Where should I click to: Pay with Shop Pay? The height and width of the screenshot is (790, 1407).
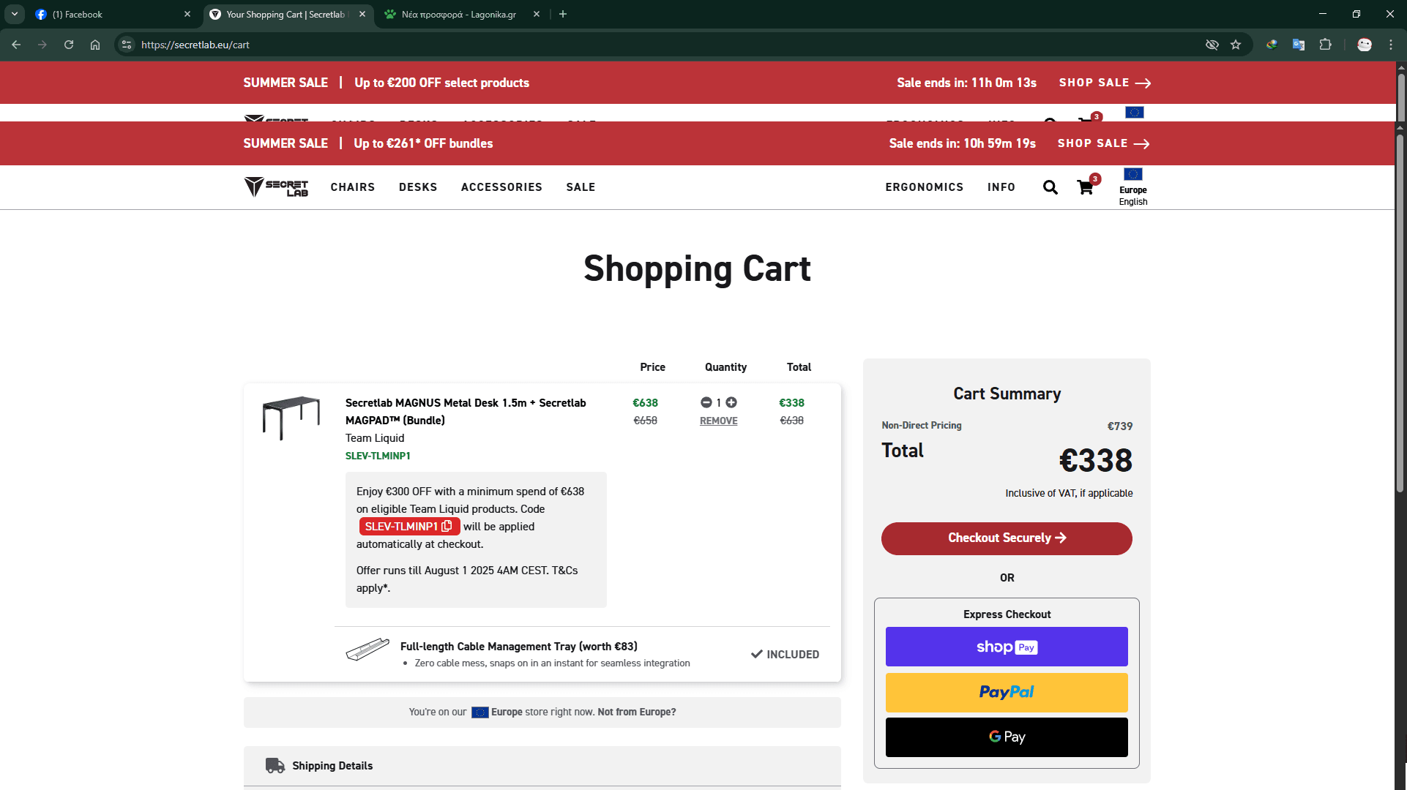(1007, 647)
